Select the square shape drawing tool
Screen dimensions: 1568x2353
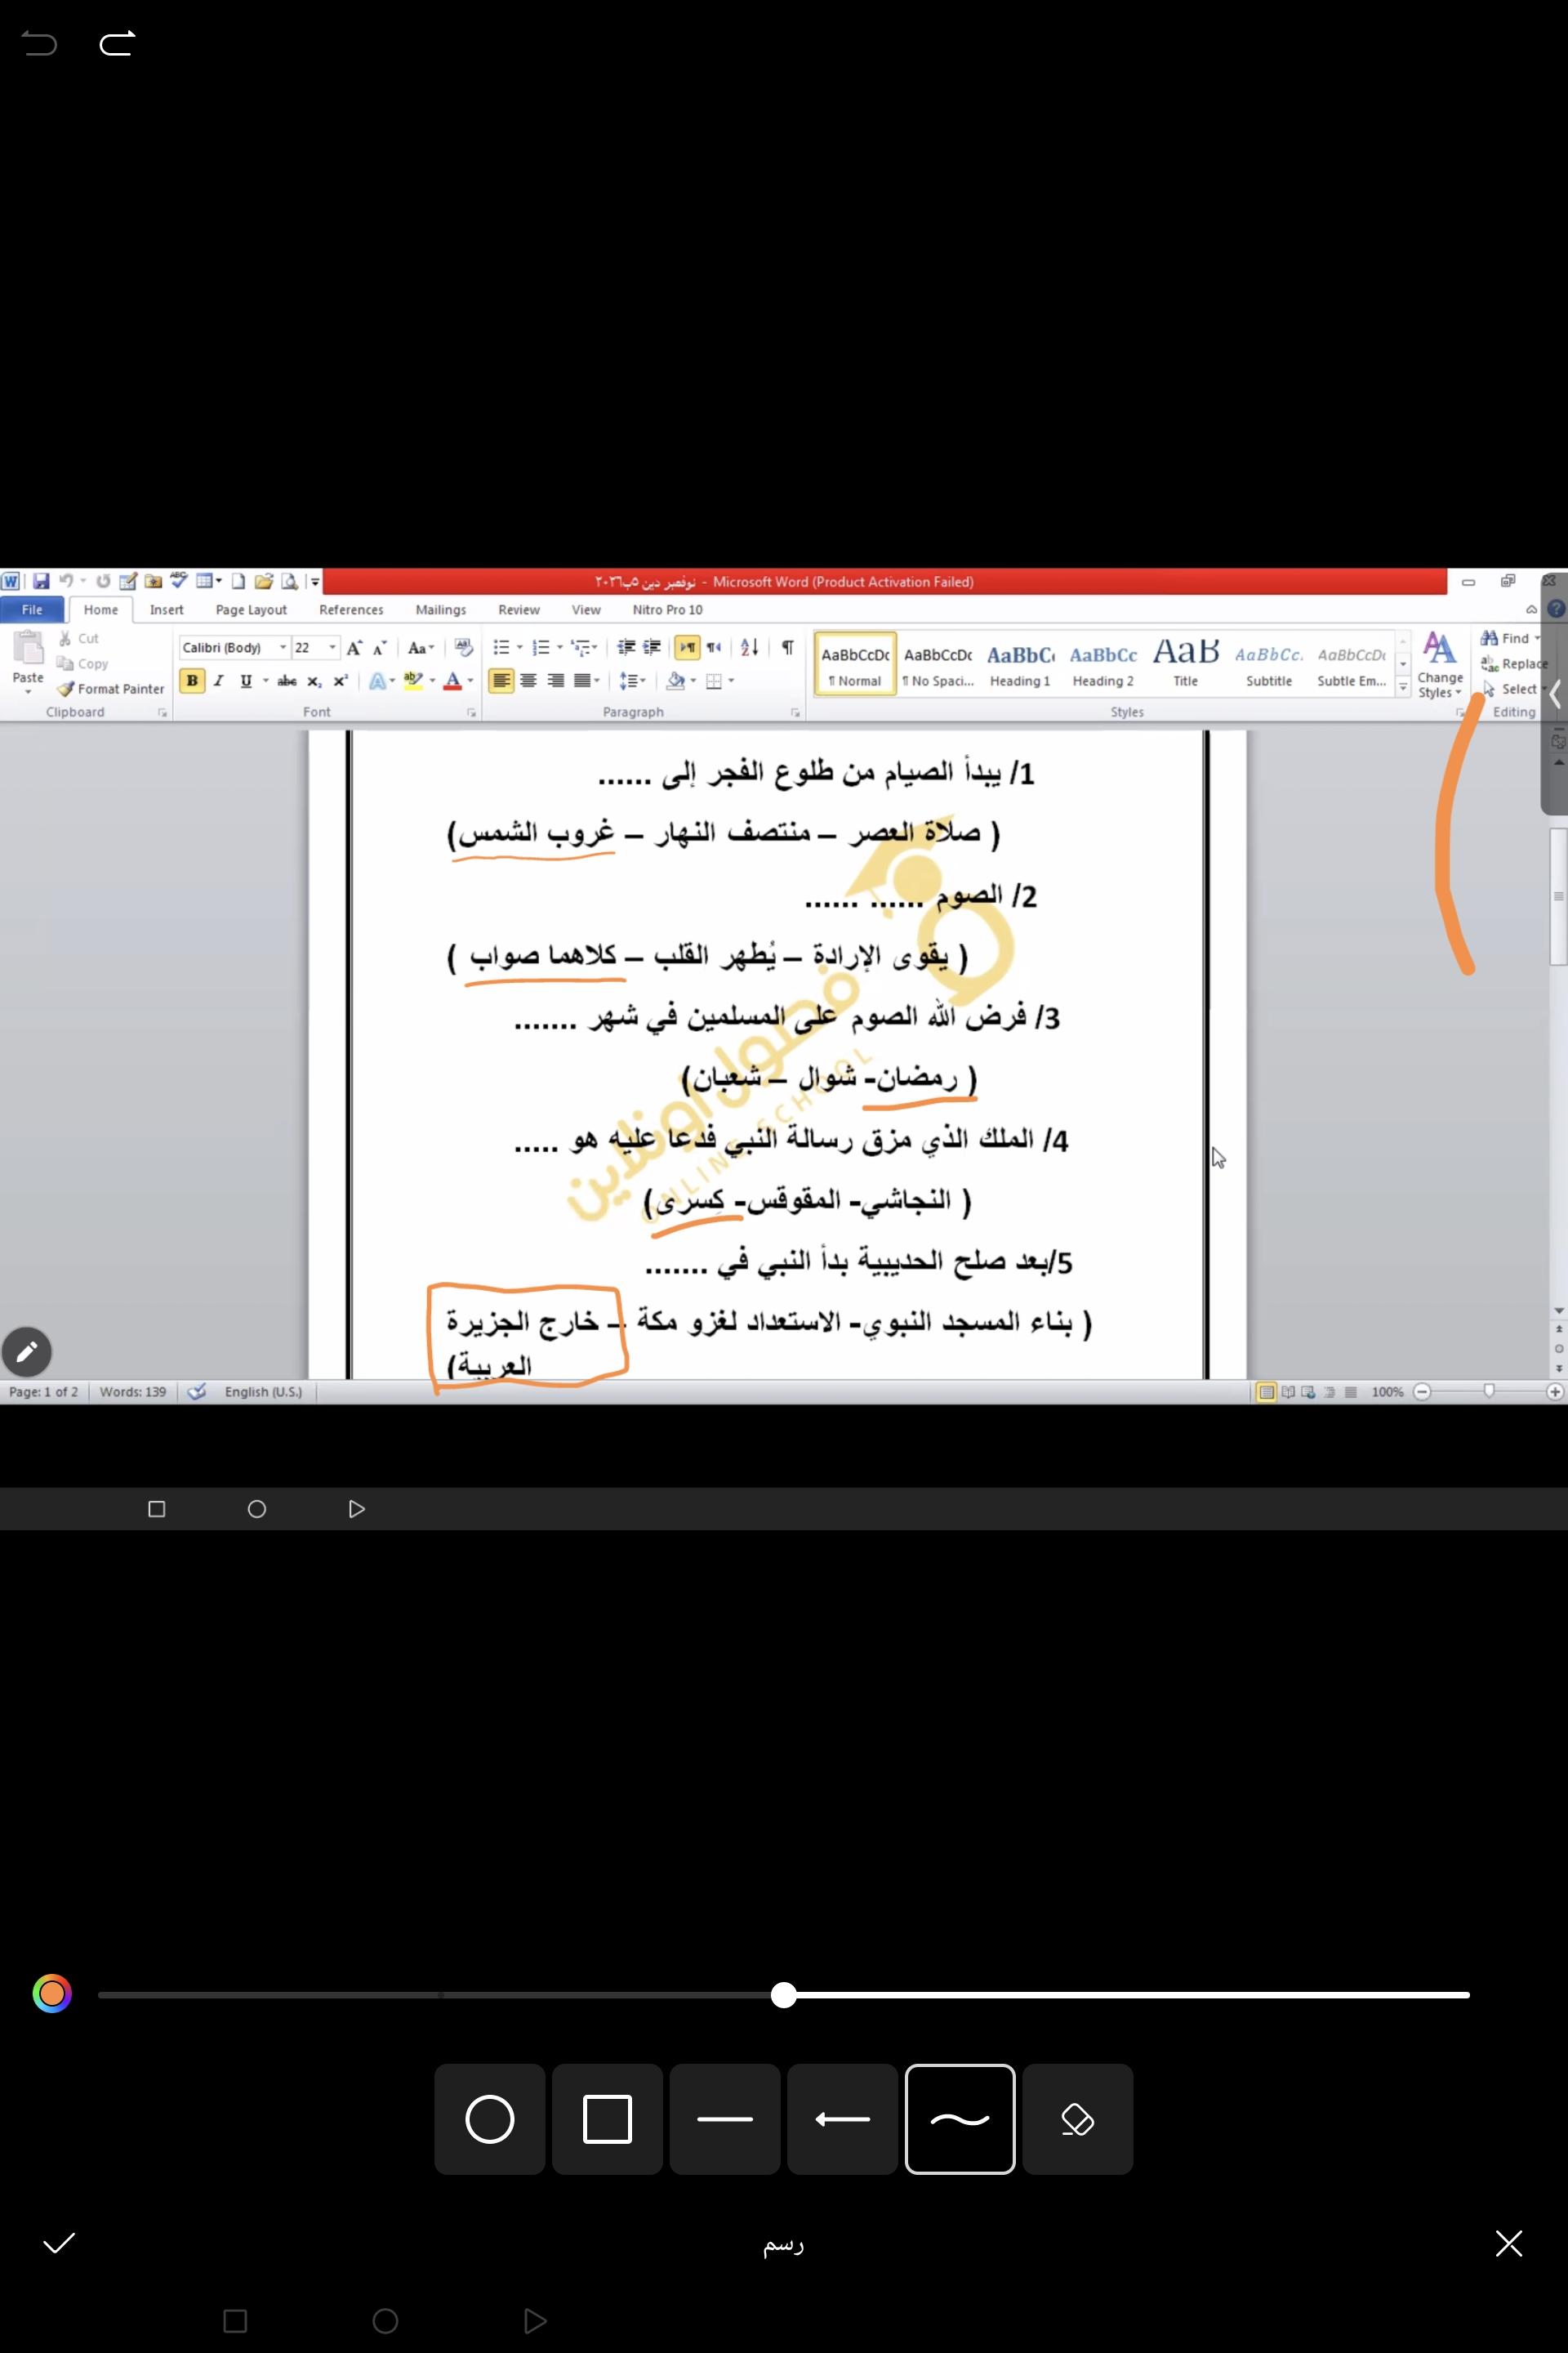[607, 2119]
